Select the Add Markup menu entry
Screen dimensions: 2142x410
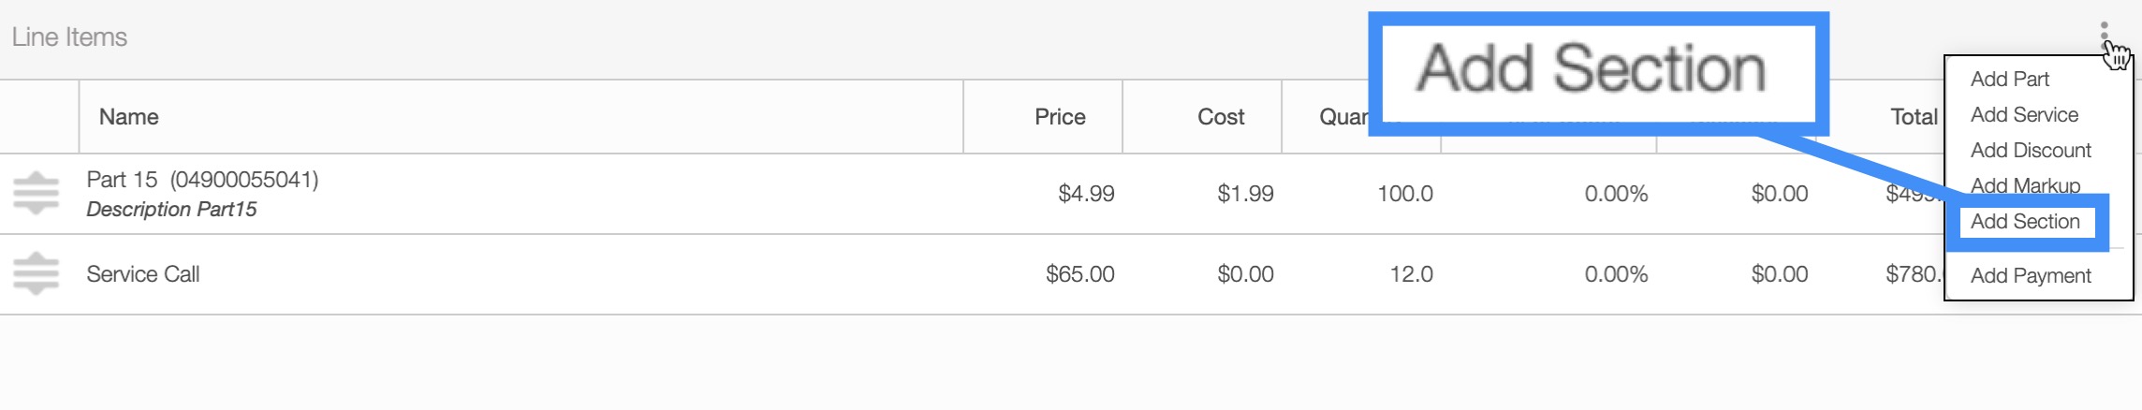coord(2025,185)
